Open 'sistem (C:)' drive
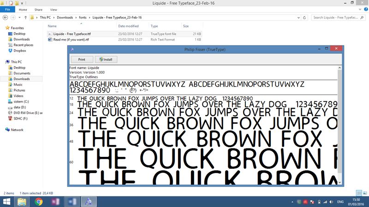Screen dimensions: 369x207 (x=21, y=101)
